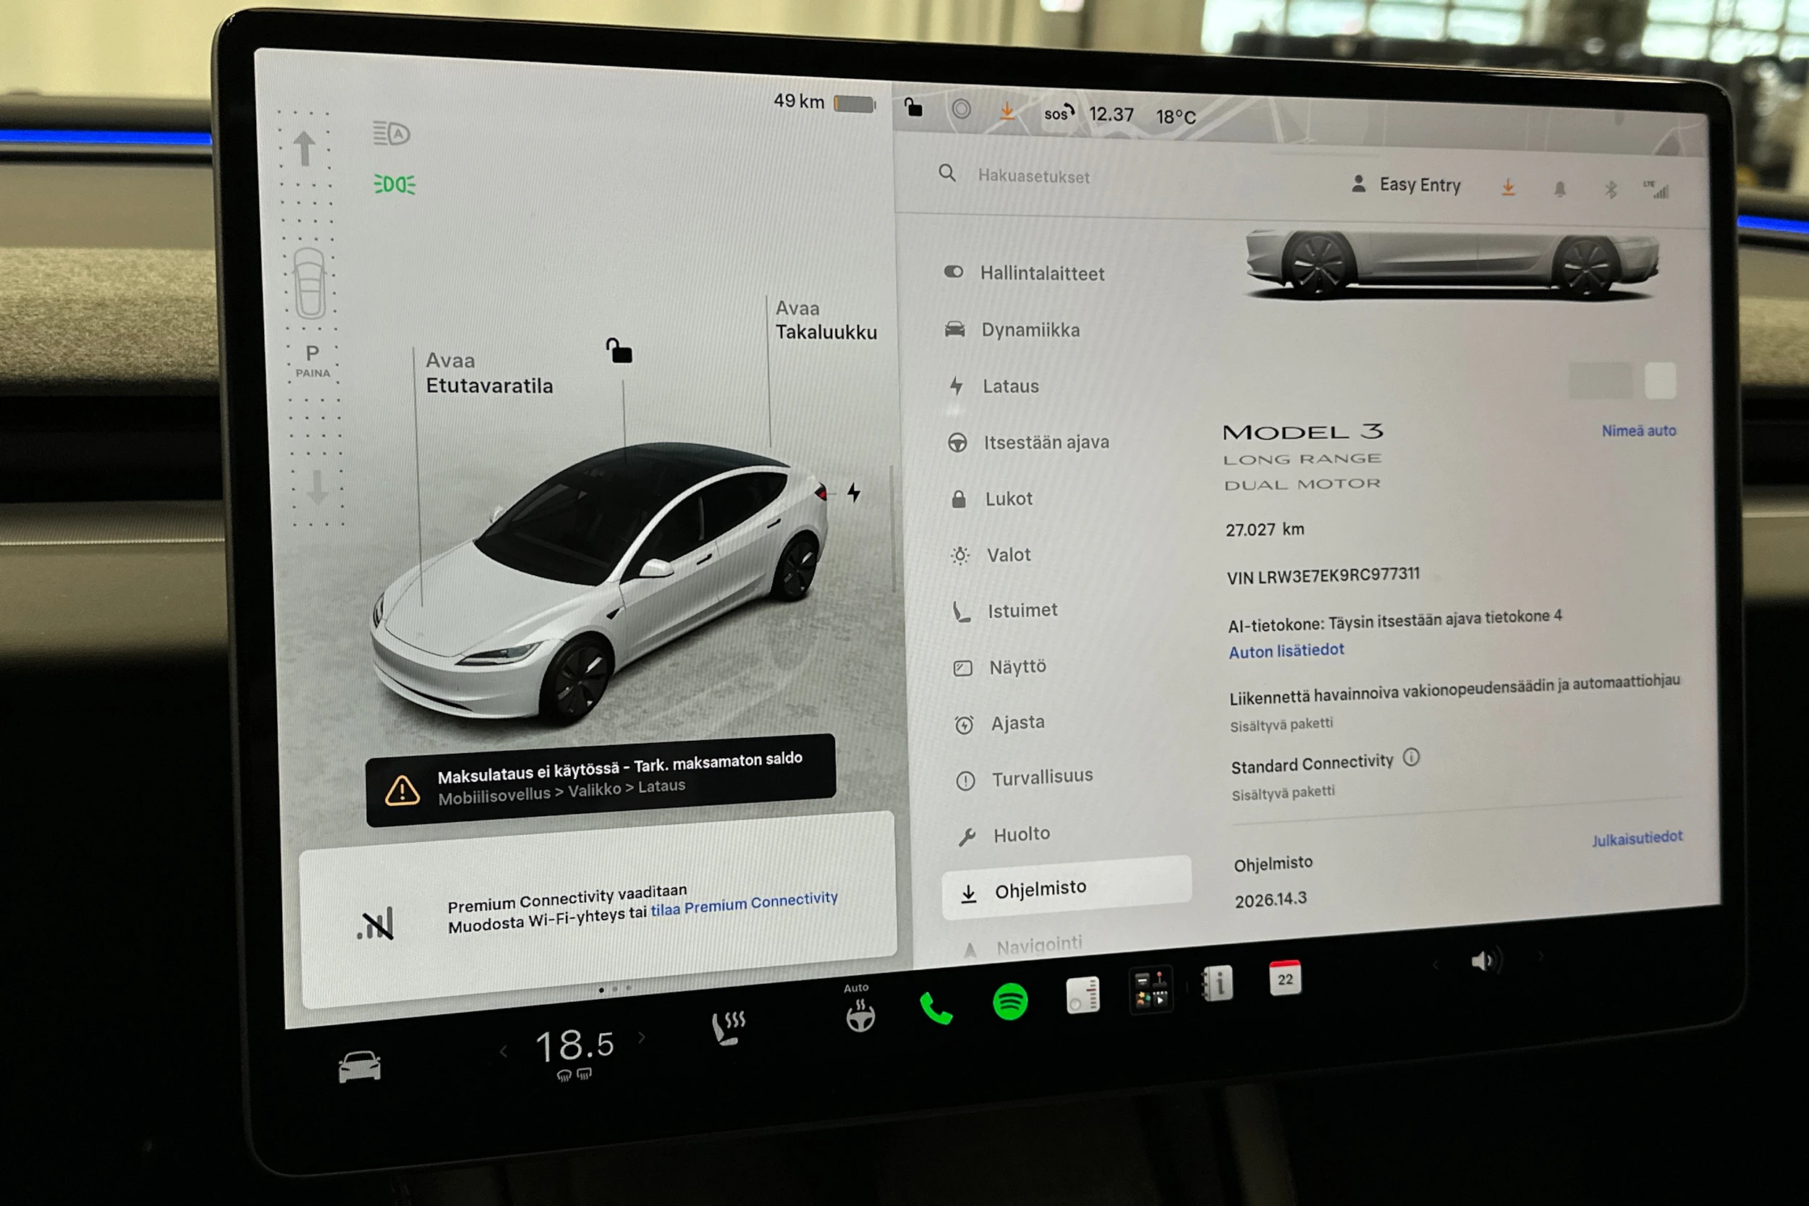1809x1206 pixels.
Task: Tap the unlock padlock above the car
Action: [x=619, y=351]
